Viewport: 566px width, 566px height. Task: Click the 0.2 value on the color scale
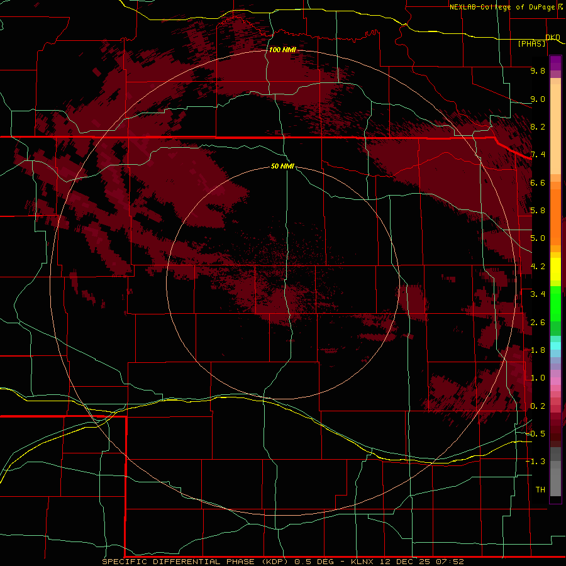(x=538, y=406)
